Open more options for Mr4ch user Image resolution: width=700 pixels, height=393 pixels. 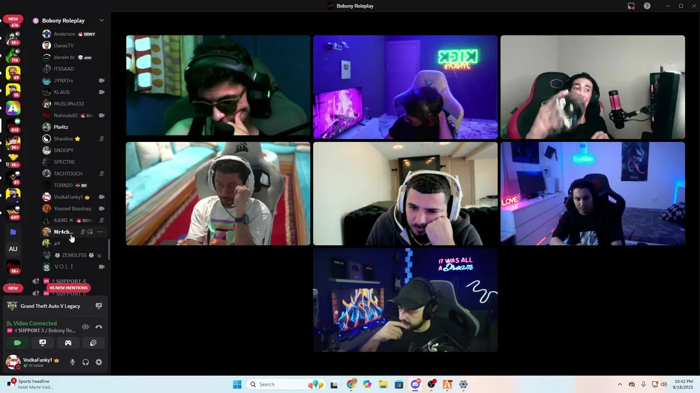coord(100,232)
